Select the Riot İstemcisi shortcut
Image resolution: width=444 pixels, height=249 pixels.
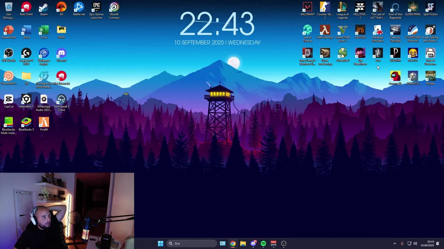(61, 78)
